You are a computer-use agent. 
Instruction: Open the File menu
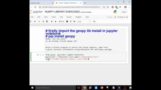tap(32, 17)
